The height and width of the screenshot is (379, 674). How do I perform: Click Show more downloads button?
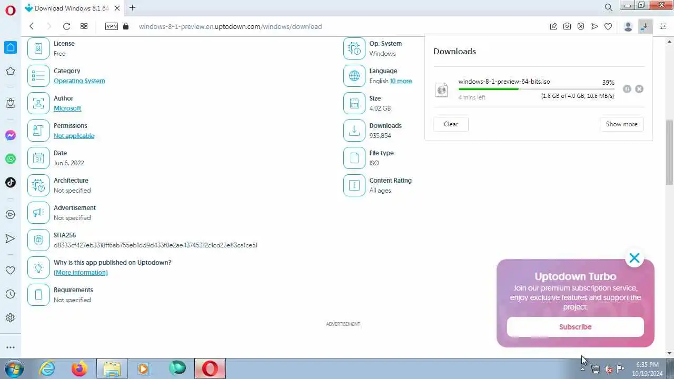coord(621,124)
